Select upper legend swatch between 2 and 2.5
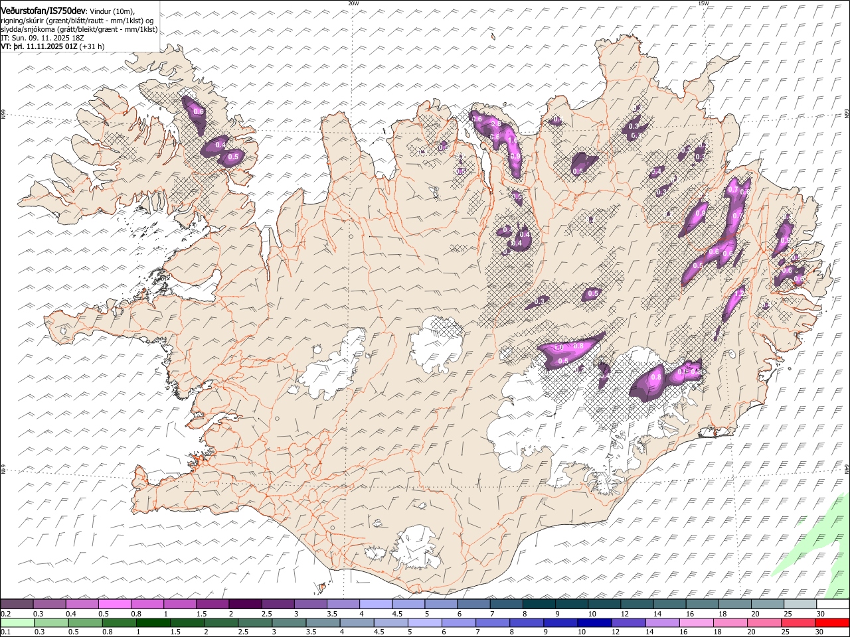Screen dimensions: 850x637 tap(245, 604)
